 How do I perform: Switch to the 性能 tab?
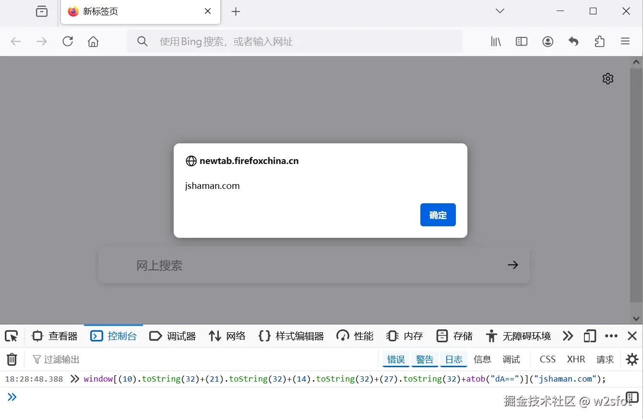355,336
